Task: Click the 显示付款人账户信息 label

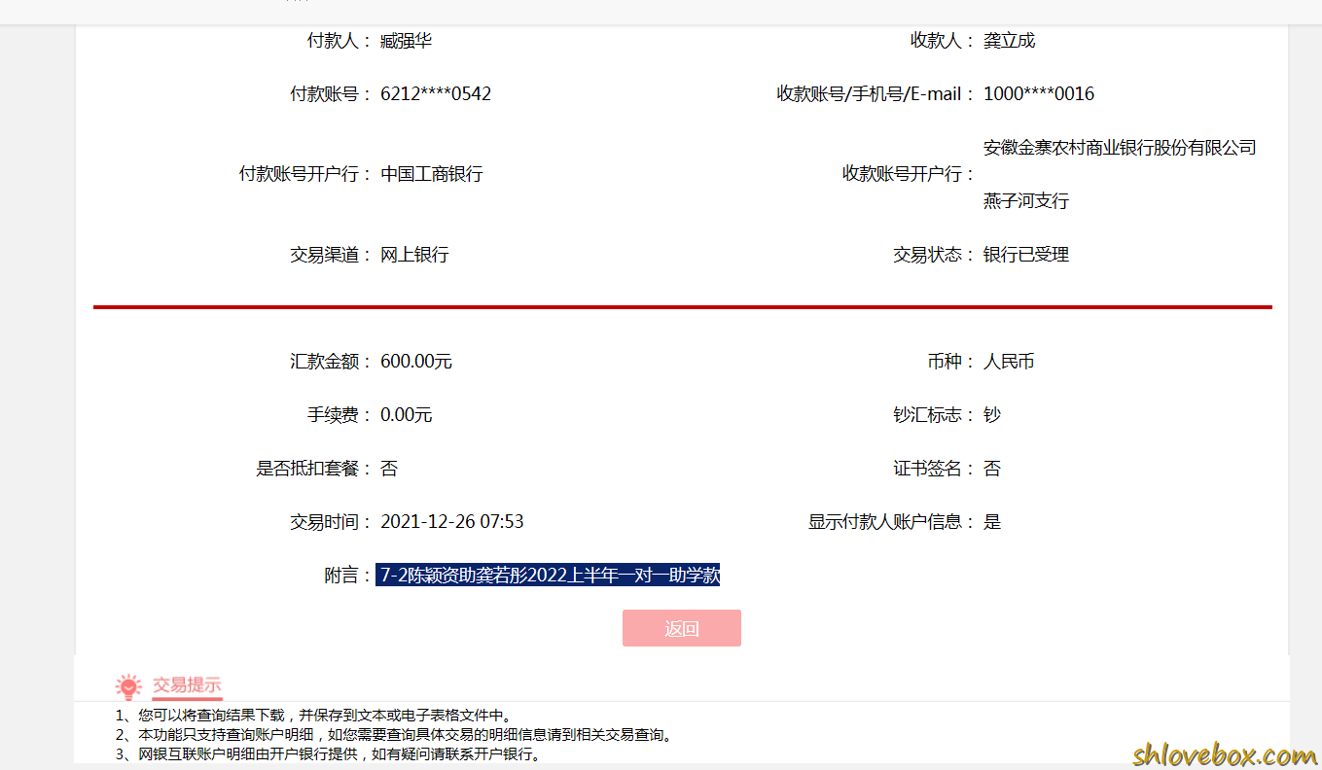Action: point(891,522)
